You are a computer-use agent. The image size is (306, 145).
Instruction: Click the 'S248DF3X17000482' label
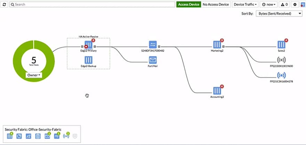click(x=153, y=51)
